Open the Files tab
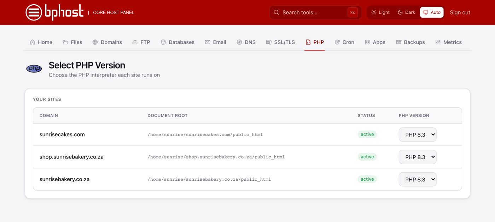495x222 pixels. pyautogui.click(x=72, y=42)
